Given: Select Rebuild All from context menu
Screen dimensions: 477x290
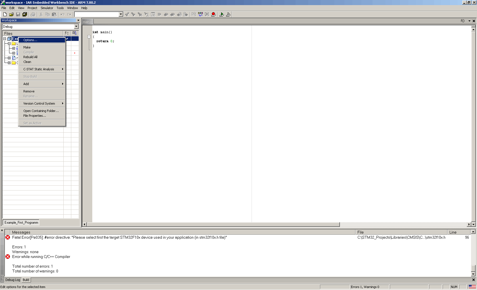Looking at the screenshot, I should pyautogui.click(x=30, y=57).
